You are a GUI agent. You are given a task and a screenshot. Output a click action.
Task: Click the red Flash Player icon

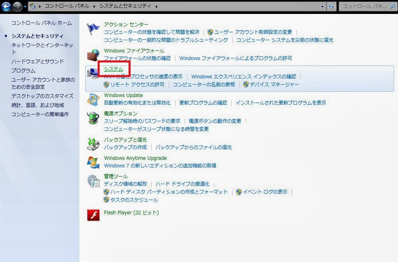coord(93,215)
